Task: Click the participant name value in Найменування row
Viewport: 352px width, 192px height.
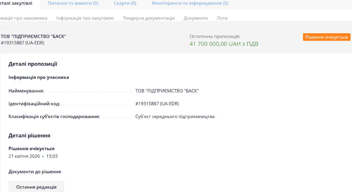Action: [167, 91]
